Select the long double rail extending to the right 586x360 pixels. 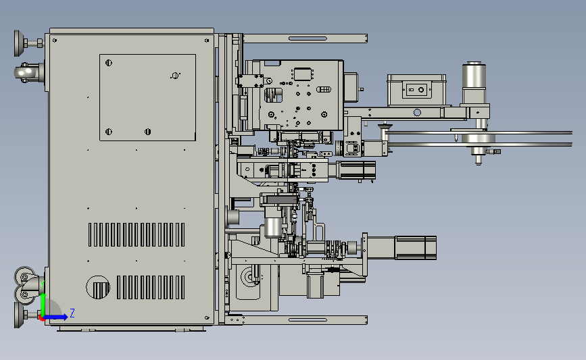pos(479,138)
